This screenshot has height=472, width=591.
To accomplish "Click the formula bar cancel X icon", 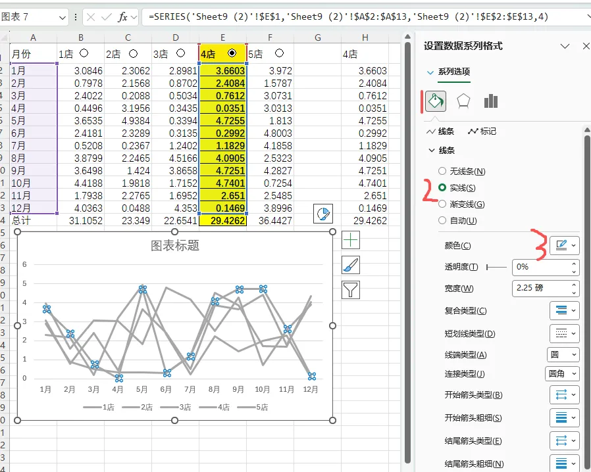I will point(90,17).
